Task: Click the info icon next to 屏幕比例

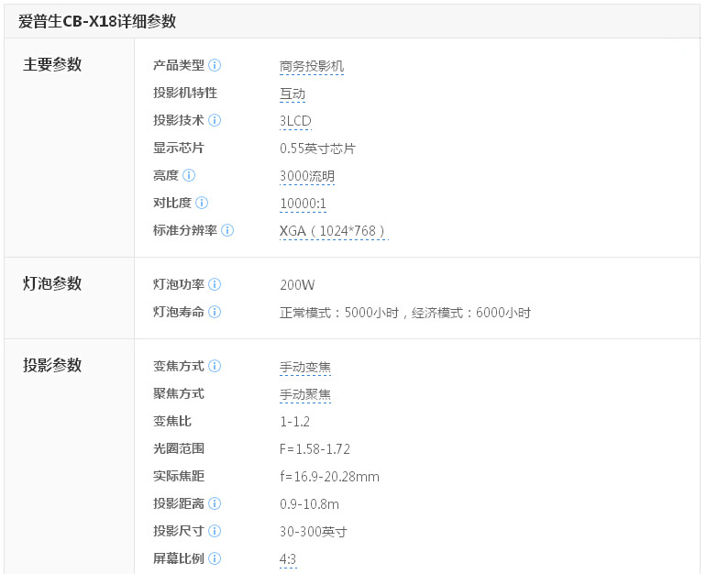Action: click(215, 558)
